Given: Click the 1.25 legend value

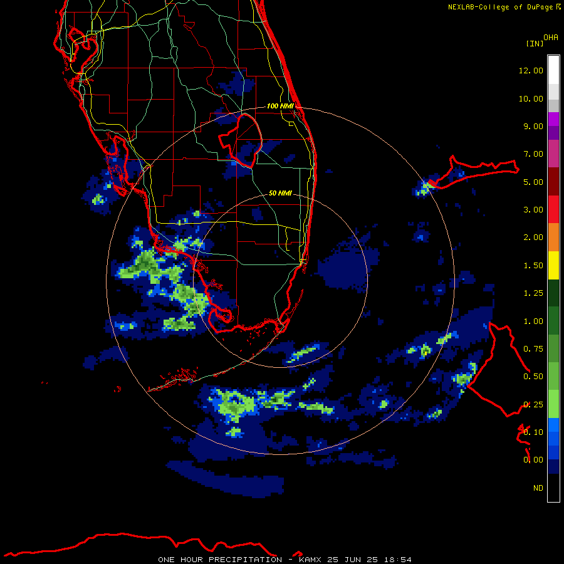Looking at the screenshot, I should point(533,293).
